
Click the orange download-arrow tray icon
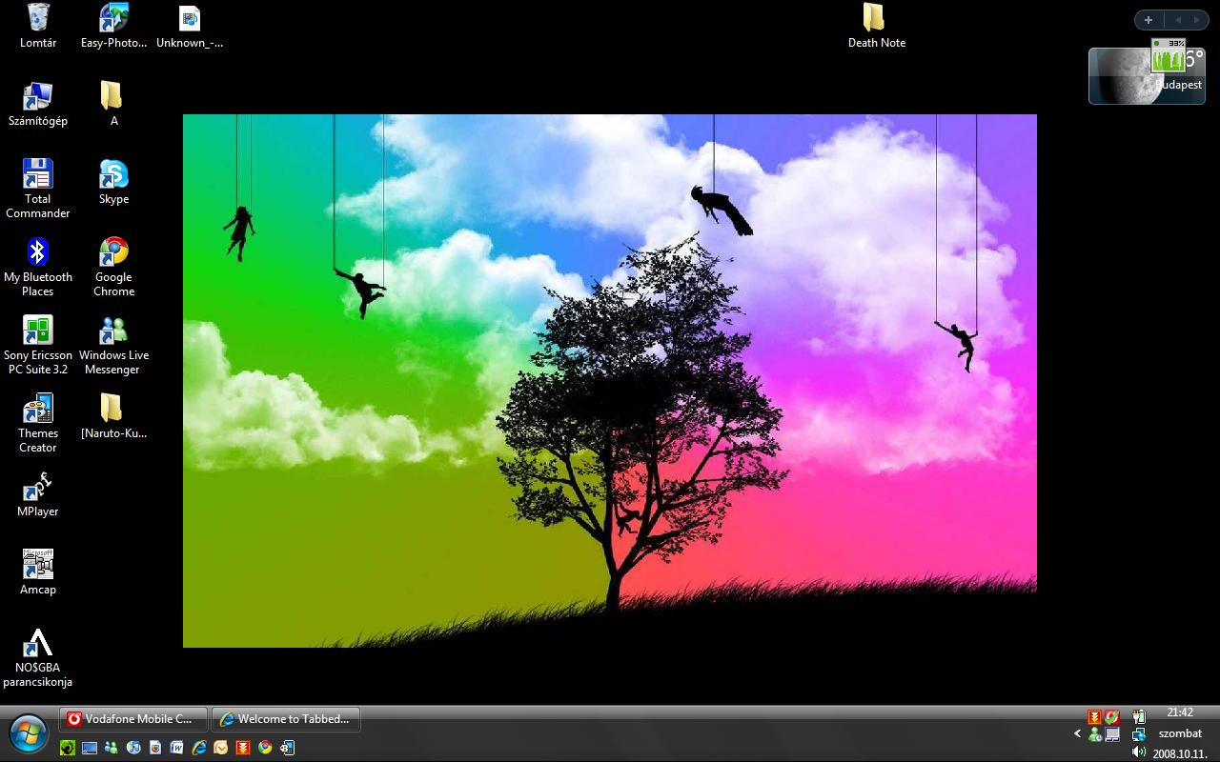[x=1094, y=716]
